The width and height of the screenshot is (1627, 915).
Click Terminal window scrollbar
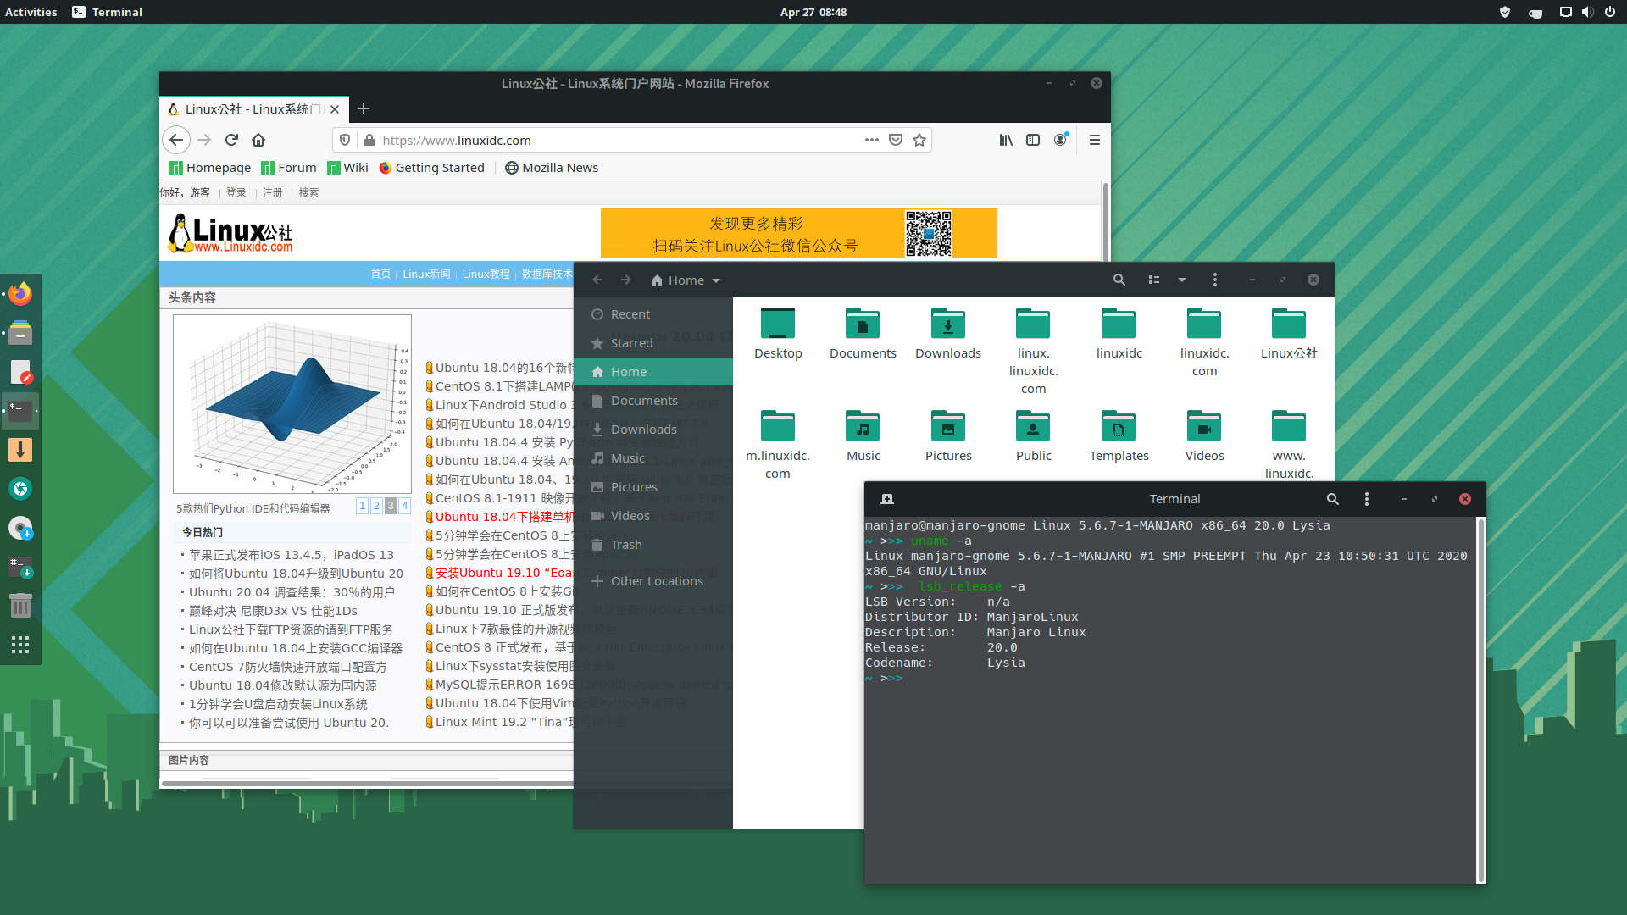tap(1480, 699)
